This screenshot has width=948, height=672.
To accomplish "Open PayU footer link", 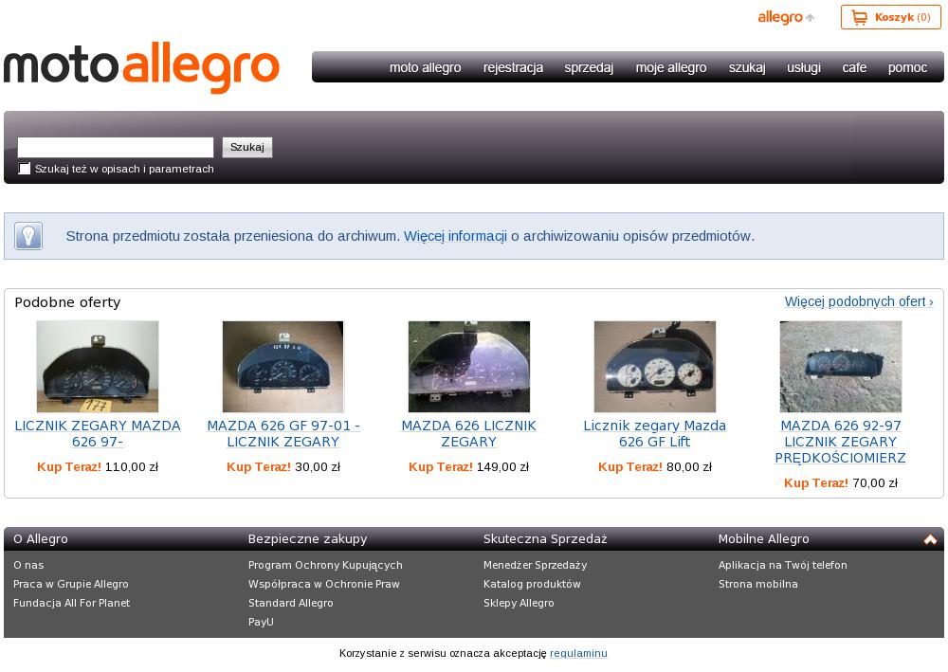I will click(x=261, y=621).
